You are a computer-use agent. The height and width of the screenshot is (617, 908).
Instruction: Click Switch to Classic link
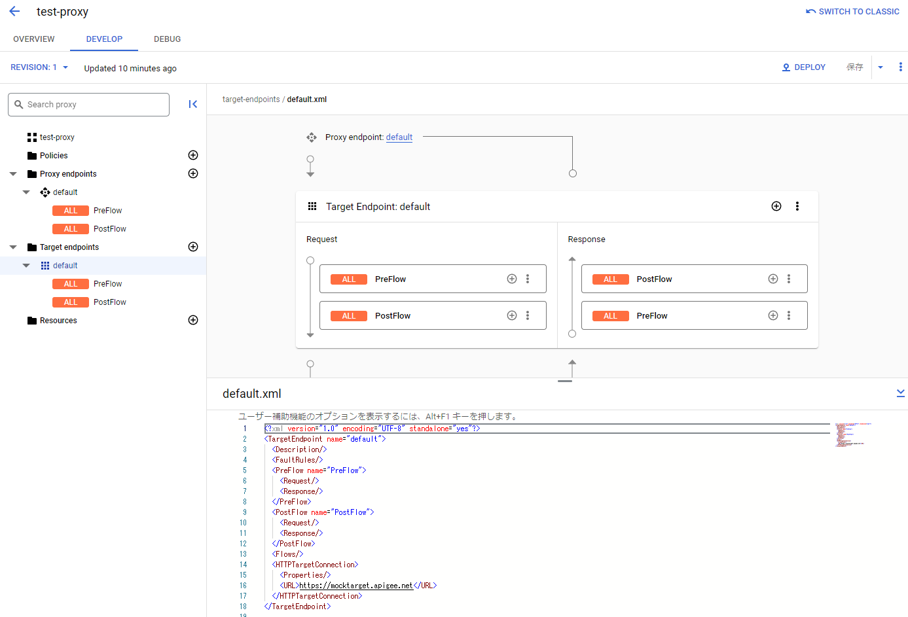852,11
